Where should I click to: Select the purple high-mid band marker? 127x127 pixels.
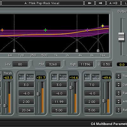(x=87, y=30)
